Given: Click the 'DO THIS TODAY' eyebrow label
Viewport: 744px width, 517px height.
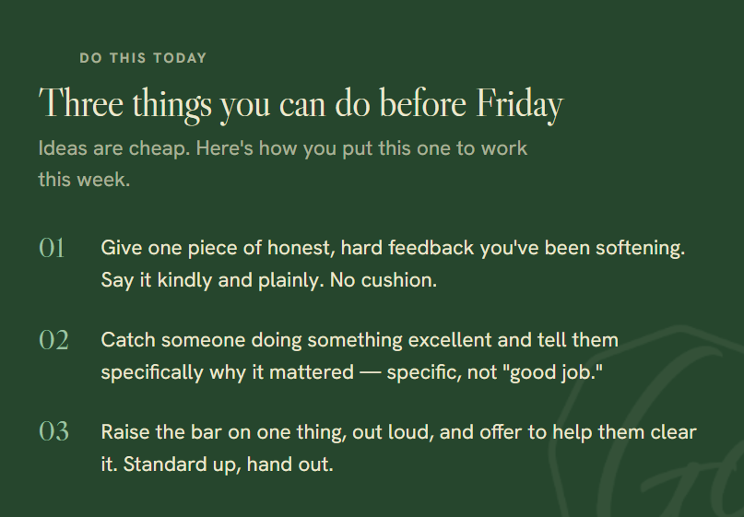Looking at the screenshot, I should [143, 58].
